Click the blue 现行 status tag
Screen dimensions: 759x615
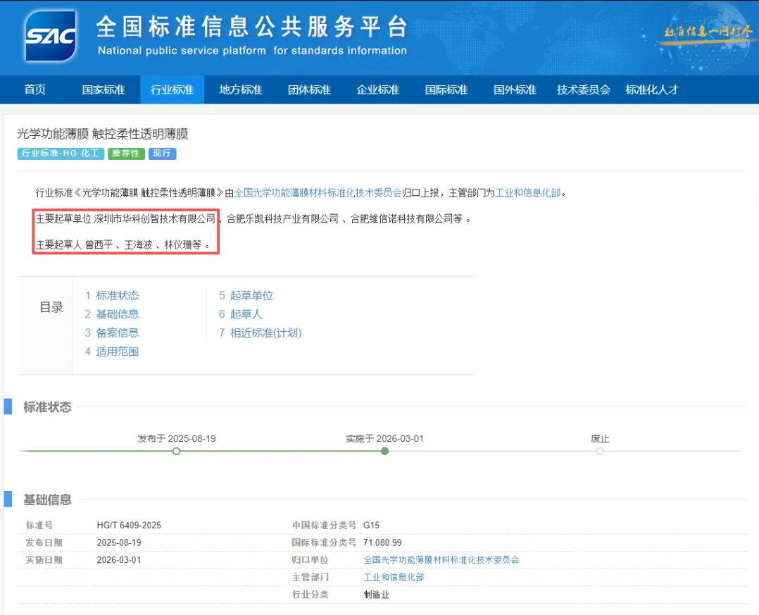(x=162, y=154)
